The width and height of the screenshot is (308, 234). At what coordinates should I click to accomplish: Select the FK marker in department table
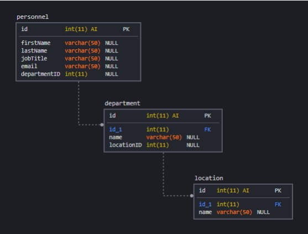tap(207, 129)
